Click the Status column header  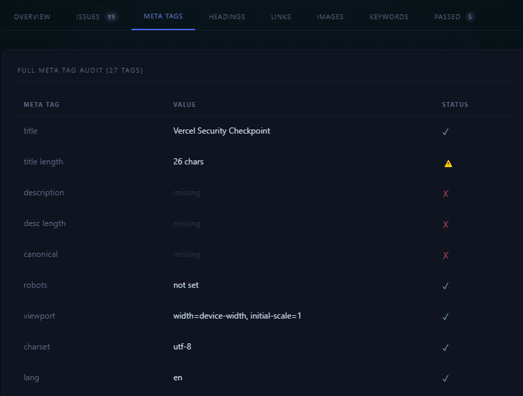pyautogui.click(x=455, y=105)
